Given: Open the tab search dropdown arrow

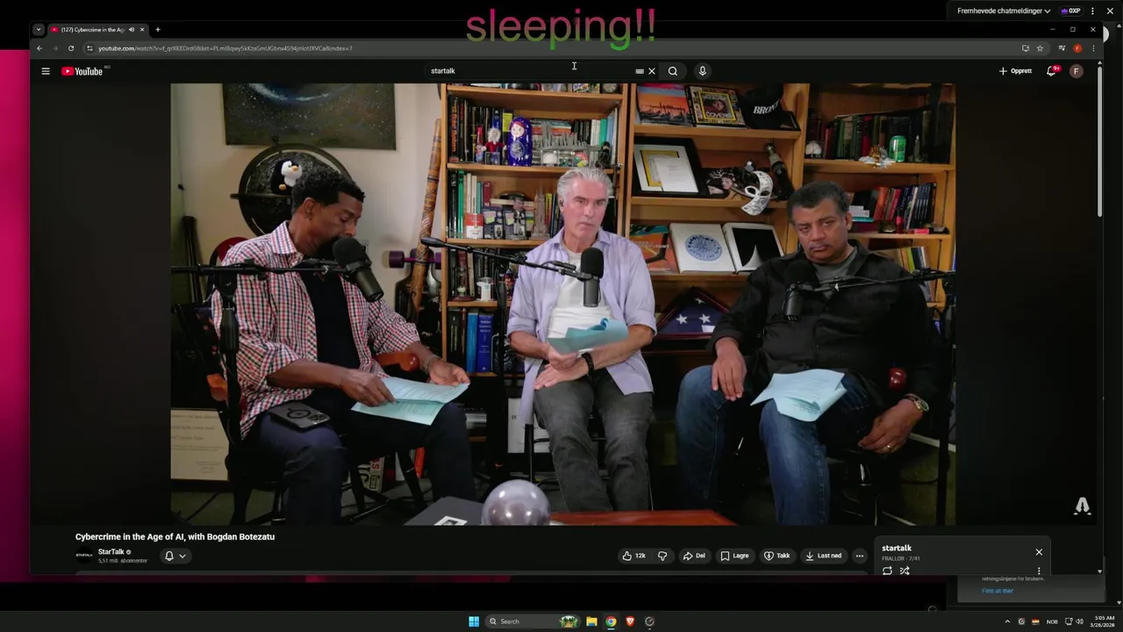Looking at the screenshot, I should coord(39,30).
